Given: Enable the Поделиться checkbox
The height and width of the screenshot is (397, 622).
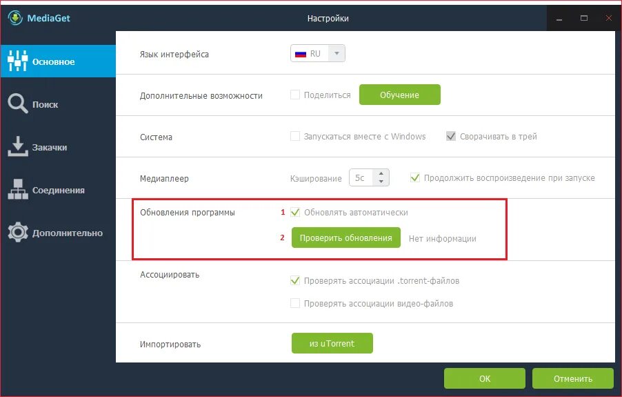Looking at the screenshot, I should click(x=294, y=95).
